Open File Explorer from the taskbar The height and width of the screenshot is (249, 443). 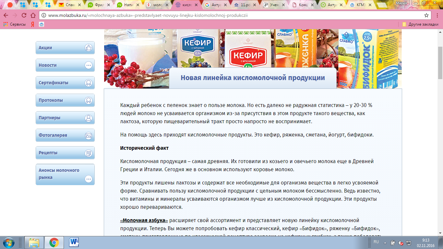[34, 243]
